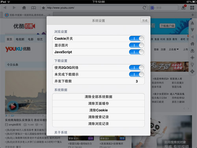Tap 清除Cookie
This screenshot has height=148, width=197.
tap(98, 110)
